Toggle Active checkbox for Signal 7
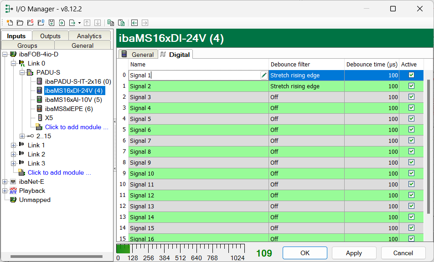 [x=411, y=141]
